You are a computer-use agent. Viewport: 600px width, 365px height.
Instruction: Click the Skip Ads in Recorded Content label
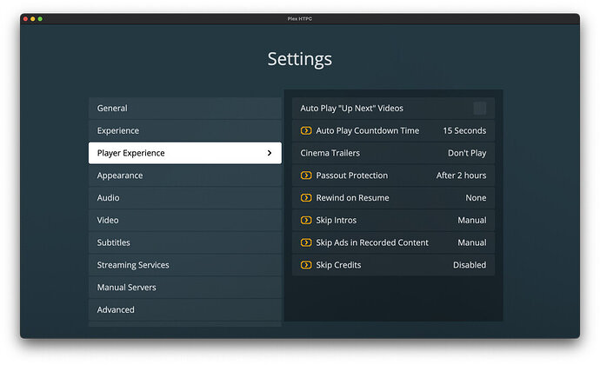point(372,242)
